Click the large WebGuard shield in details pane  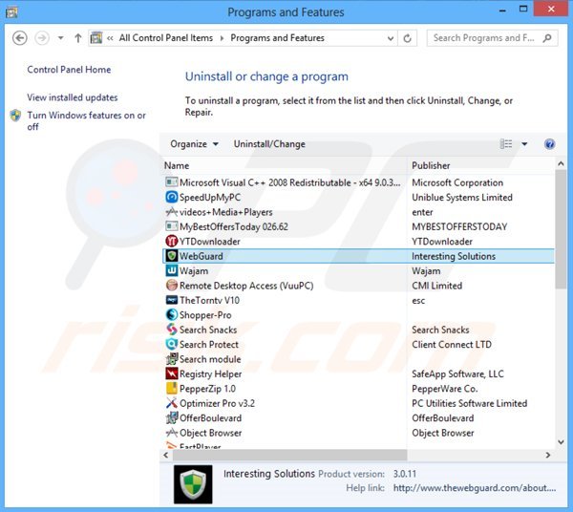coord(193,484)
